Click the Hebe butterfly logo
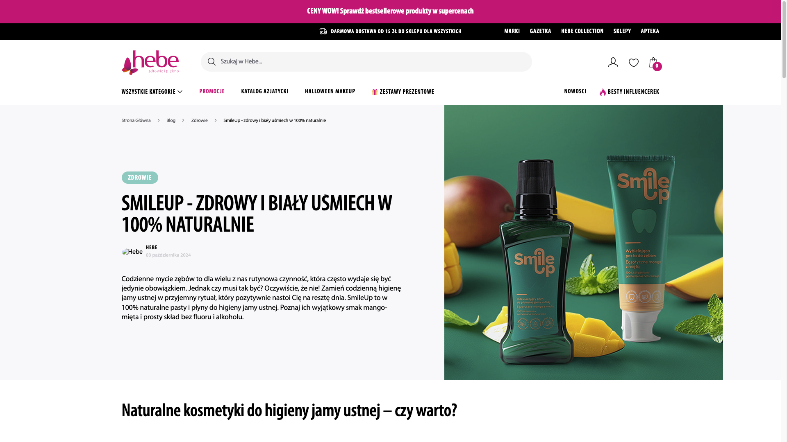 click(150, 63)
